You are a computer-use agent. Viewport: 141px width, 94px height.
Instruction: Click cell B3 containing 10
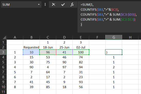pyautogui.click(x=31, y=52)
